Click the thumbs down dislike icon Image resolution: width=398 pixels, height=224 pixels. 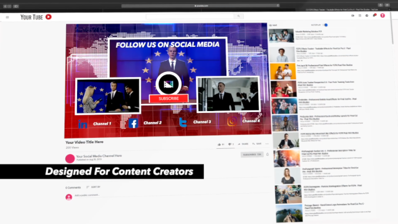(x=230, y=144)
